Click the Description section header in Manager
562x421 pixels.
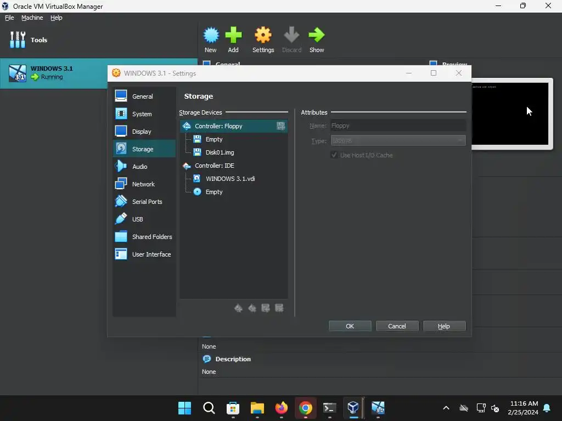[x=233, y=359]
